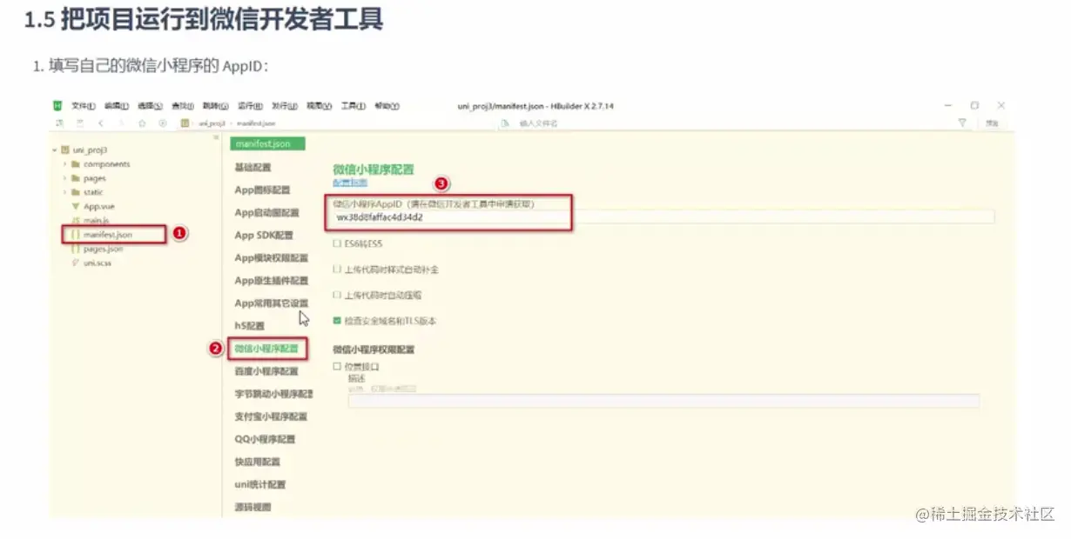
Task: Click the 预览 preview button
Action: click(x=992, y=123)
